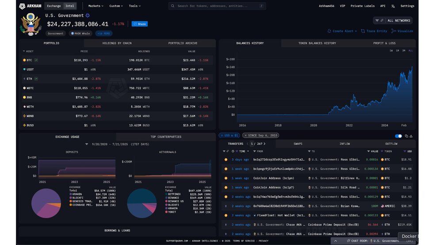Click the link icon beside All Networks

point(382,20)
